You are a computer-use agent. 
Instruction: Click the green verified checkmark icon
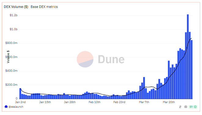[x=195, y=107]
